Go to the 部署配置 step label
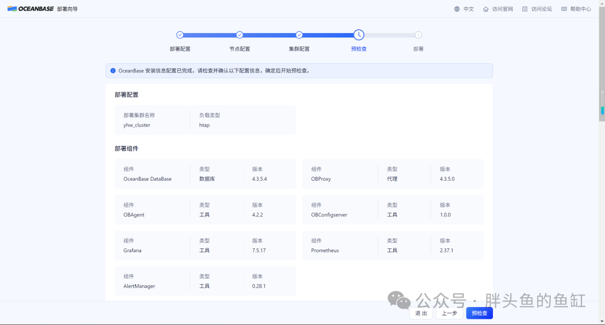The height and width of the screenshot is (325, 605). click(180, 49)
